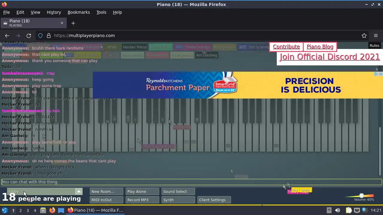Click the 14:21 taskbar clock
Screen dimensions: 383x215
pyautogui.click(x=376, y=210)
